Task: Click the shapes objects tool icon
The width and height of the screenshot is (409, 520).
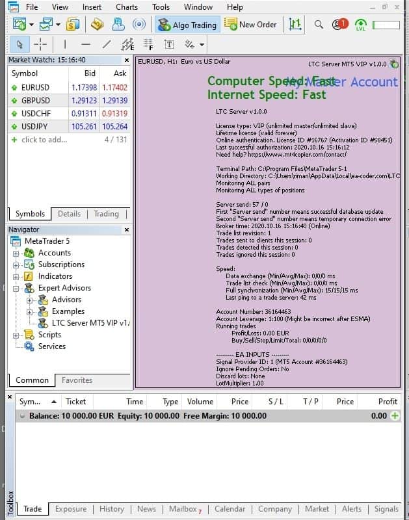Action: [190, 44]
